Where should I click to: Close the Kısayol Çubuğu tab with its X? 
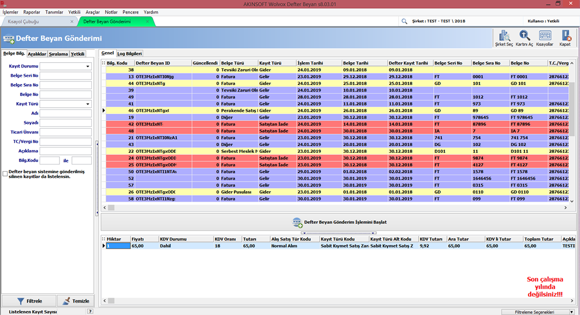(72, 22)
